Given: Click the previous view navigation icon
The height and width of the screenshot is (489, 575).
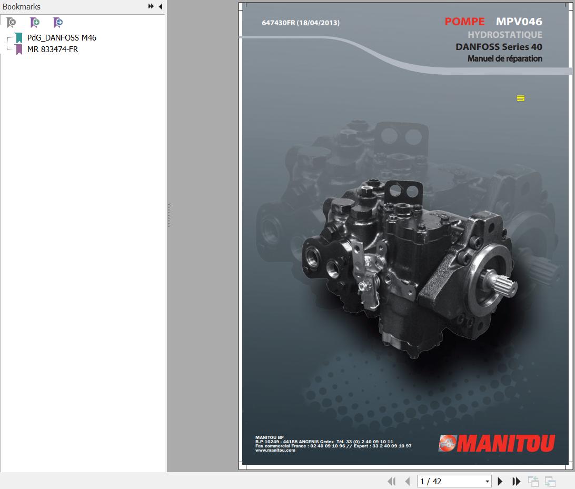Looking at the screenshot, I should tap(533, 481).
